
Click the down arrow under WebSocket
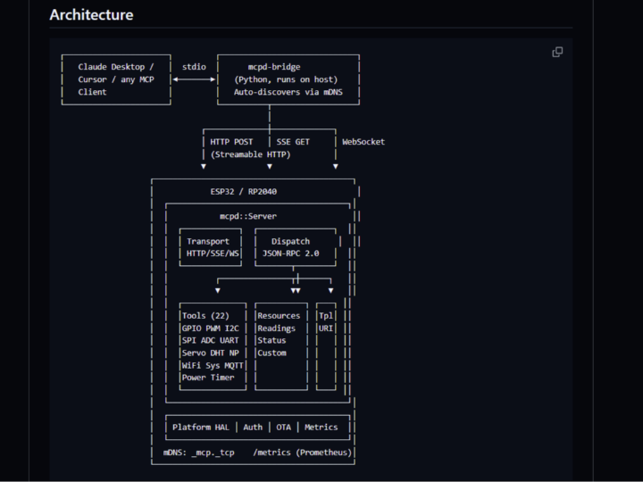[336, 166]
